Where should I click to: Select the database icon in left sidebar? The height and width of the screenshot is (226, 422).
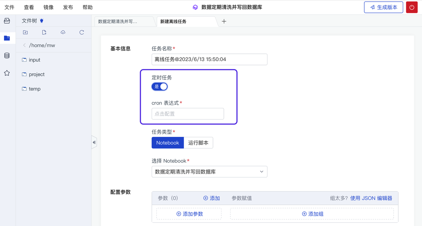pos(7,55)
